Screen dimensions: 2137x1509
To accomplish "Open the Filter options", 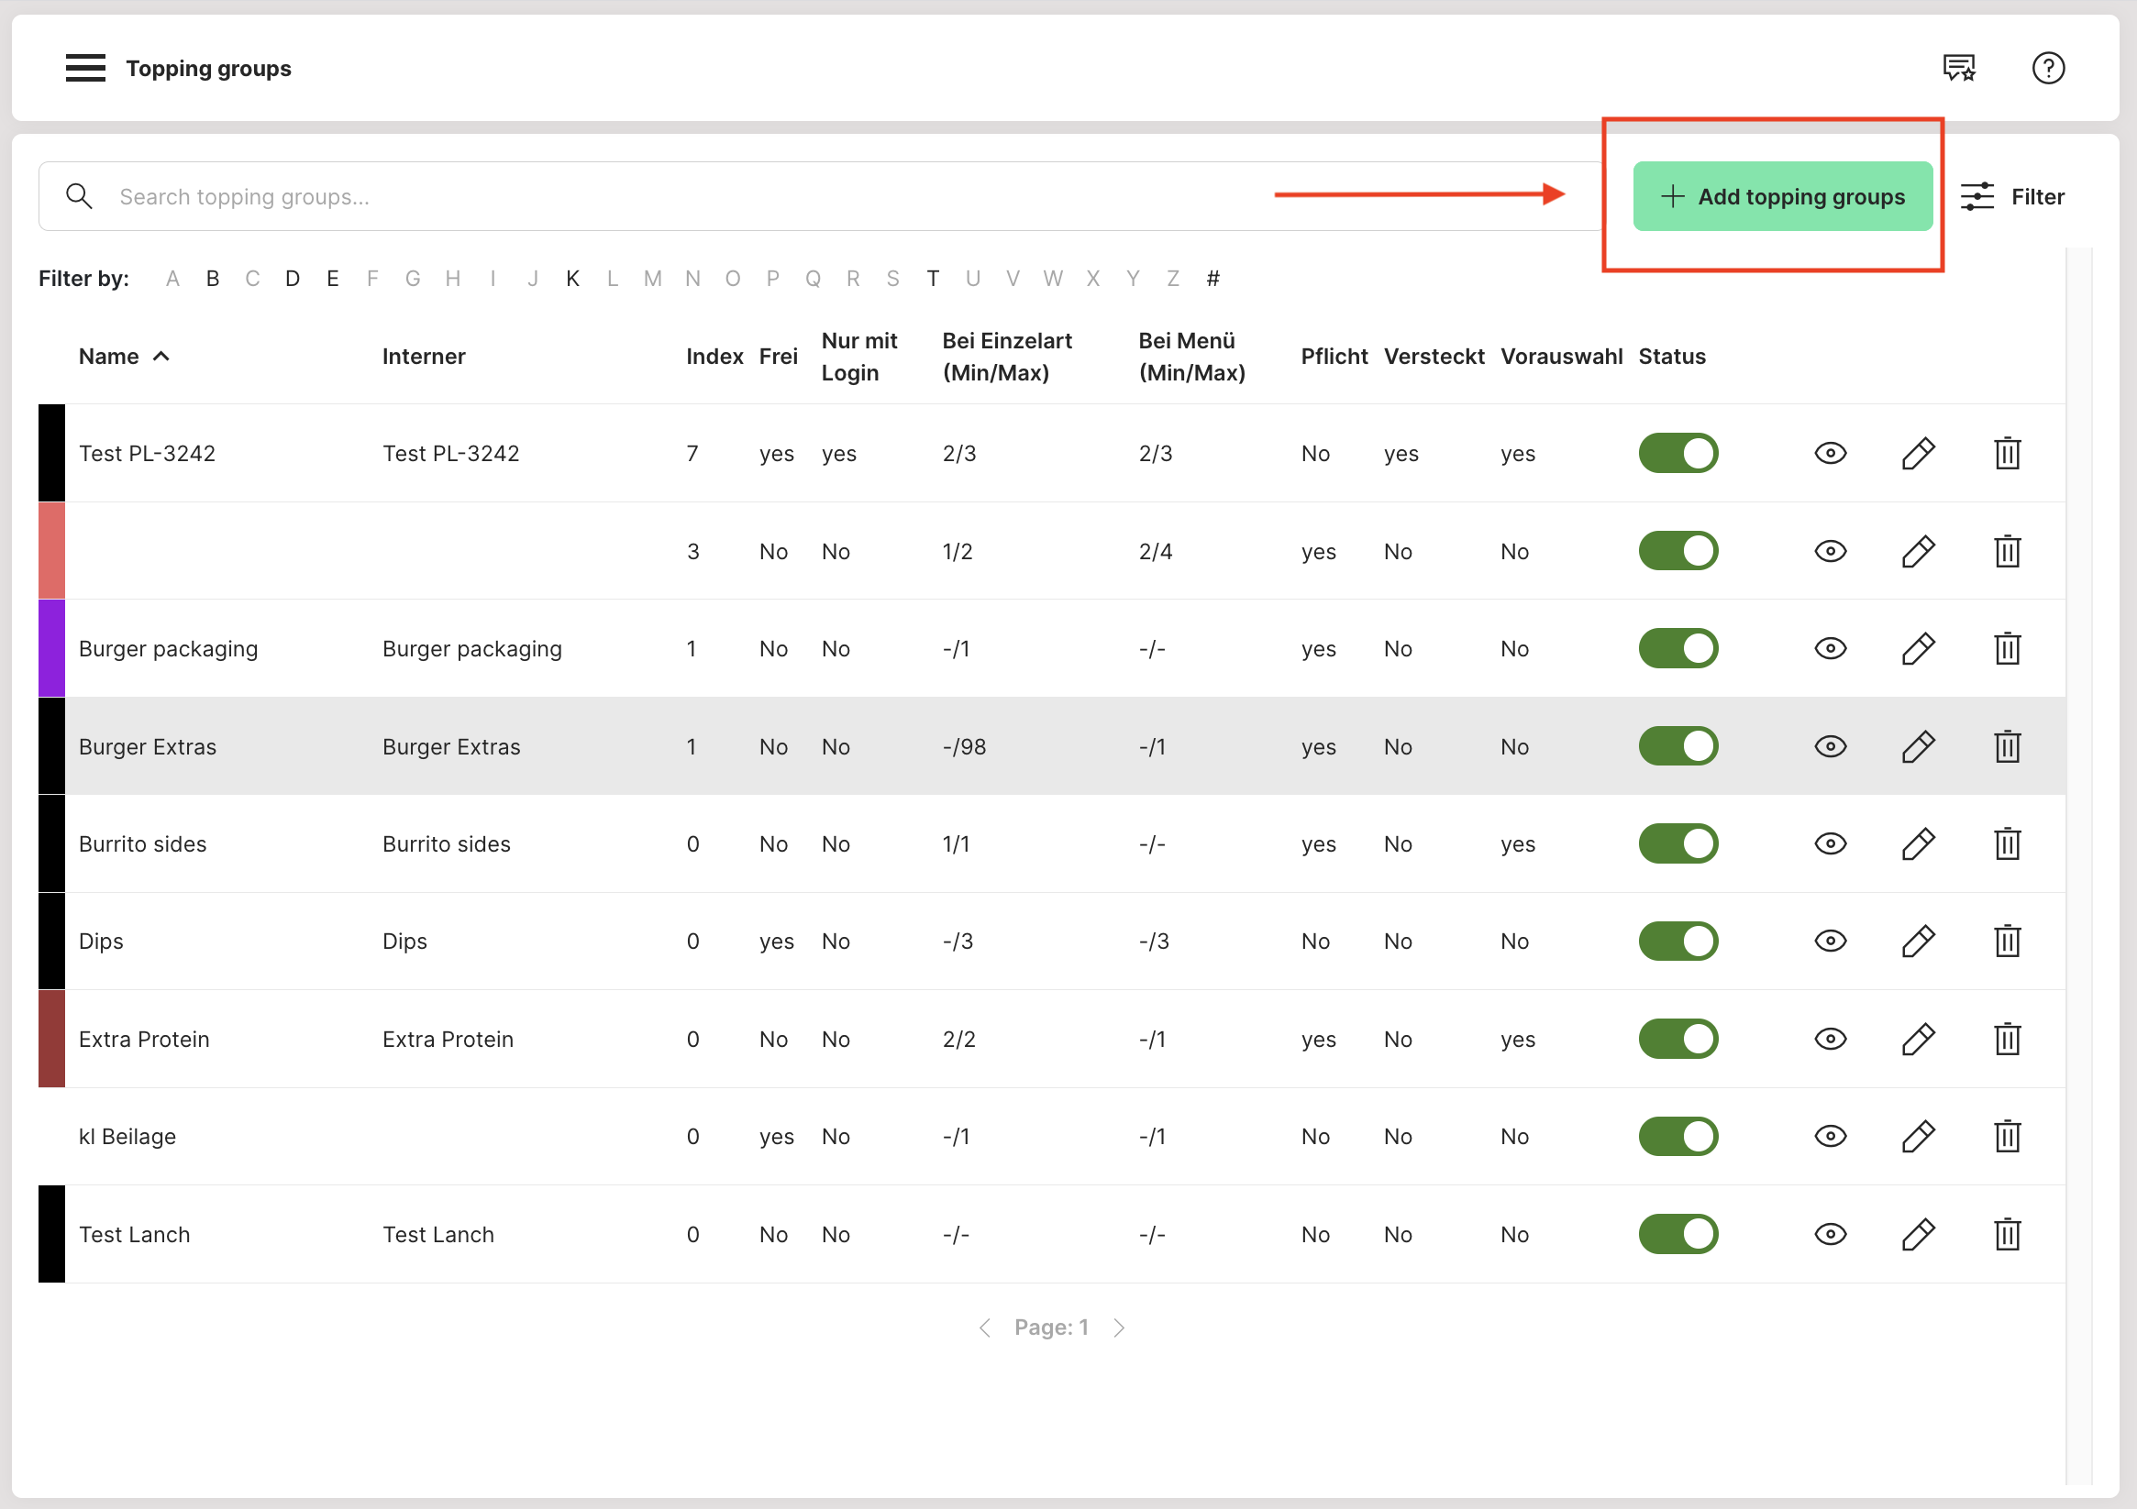I will coord(2011,196).
